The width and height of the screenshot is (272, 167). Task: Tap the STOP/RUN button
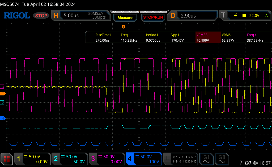[x=153, y=17]
